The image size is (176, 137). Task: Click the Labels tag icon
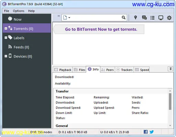pyautogui.click(x=10, y=37)
